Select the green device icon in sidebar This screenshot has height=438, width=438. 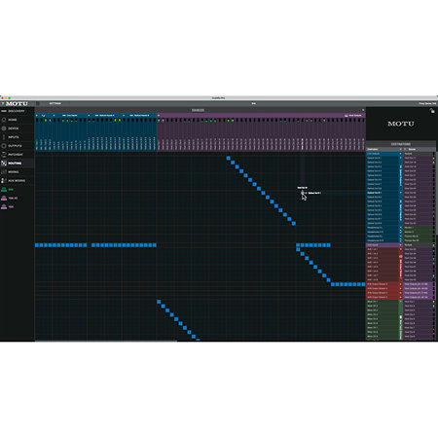click(4, 190)
